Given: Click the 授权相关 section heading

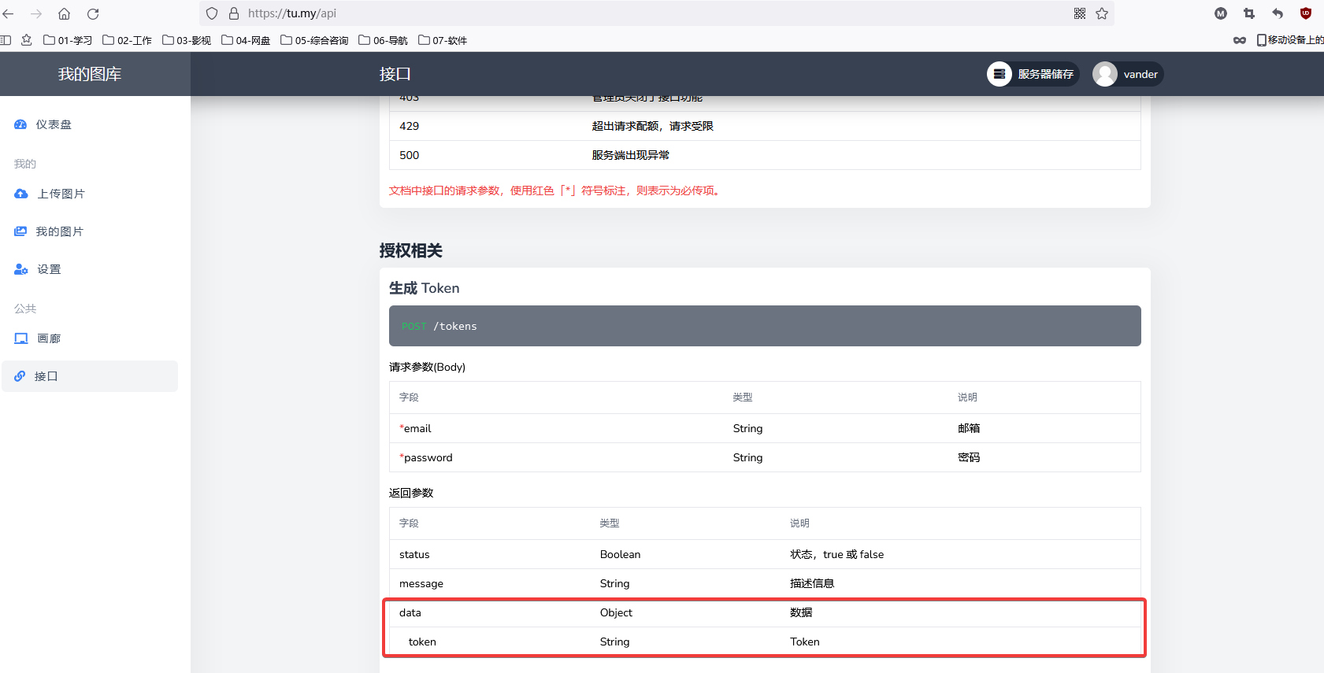Looking at the screenshot, I should point(411,250).
